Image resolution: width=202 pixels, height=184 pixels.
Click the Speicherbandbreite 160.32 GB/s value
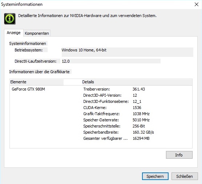pos(143,132)
